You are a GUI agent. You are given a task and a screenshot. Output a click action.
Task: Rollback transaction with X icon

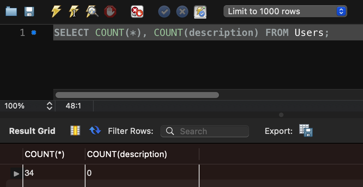pyautogui.click(x=182, y=12)
